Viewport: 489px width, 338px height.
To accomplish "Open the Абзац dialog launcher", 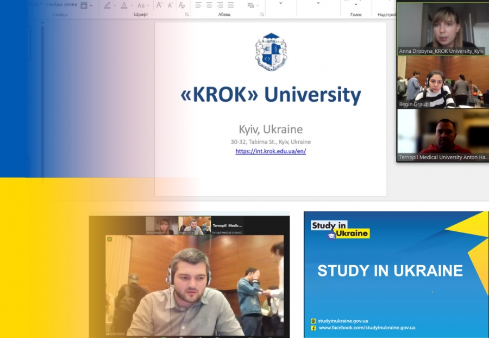I will 262,14.
